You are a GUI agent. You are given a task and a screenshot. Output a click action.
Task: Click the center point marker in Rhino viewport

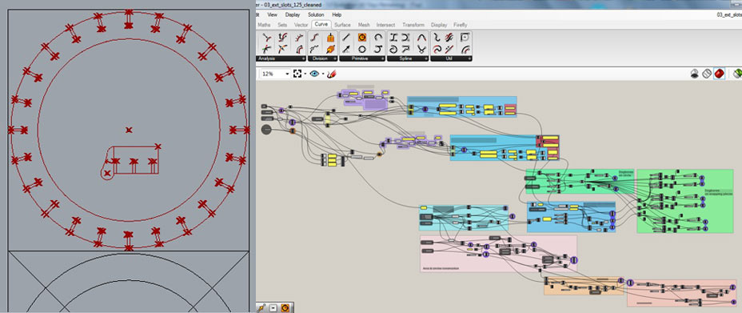pyautogui.click(x=128, y=130)
